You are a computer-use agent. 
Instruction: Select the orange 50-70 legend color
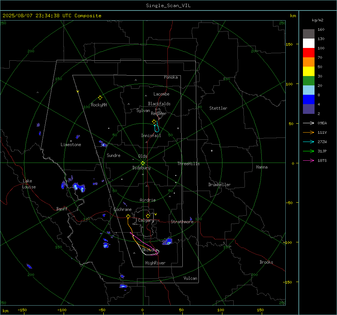[x=309, y=62]
